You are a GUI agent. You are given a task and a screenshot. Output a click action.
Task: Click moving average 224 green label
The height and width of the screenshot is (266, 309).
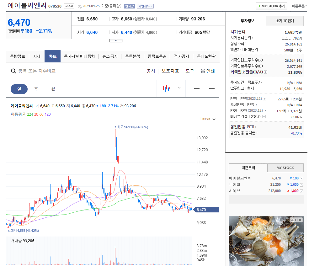[x=30, y=114]
